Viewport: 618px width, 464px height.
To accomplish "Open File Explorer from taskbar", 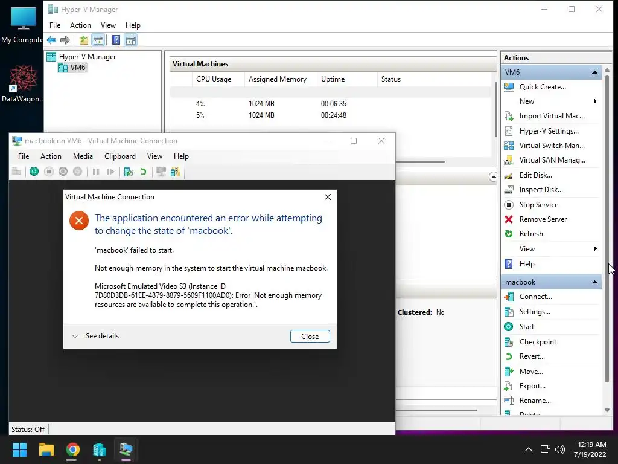I will tap(46, 449).
